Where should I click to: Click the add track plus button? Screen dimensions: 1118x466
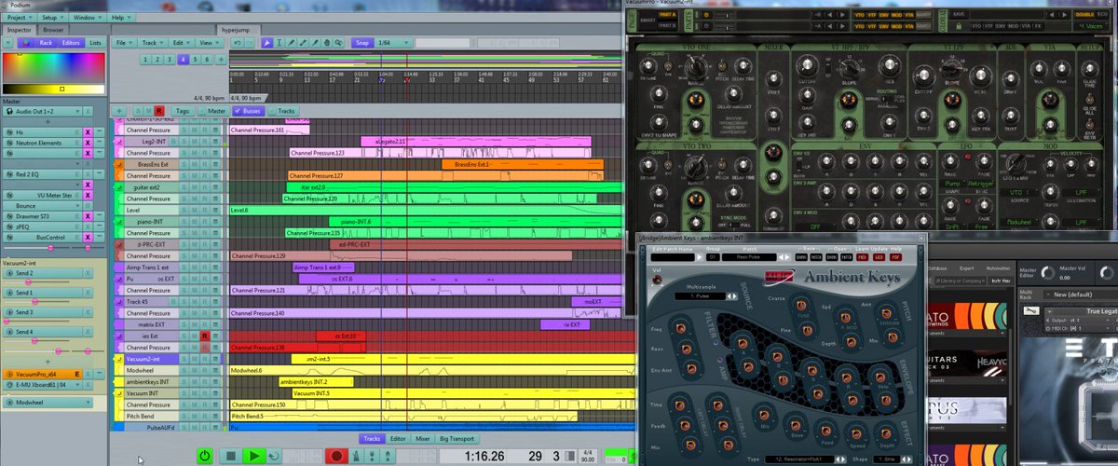click(118, 111)
